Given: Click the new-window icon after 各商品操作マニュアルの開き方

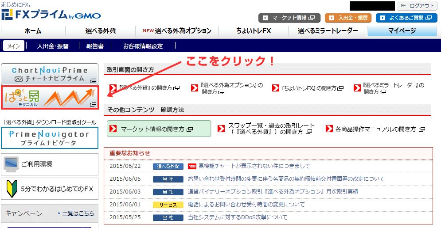Looking at the screenshot, I should pos(422,129).
